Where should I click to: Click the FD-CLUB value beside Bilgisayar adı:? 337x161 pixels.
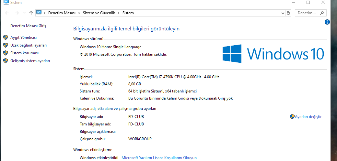pos(136,117)
